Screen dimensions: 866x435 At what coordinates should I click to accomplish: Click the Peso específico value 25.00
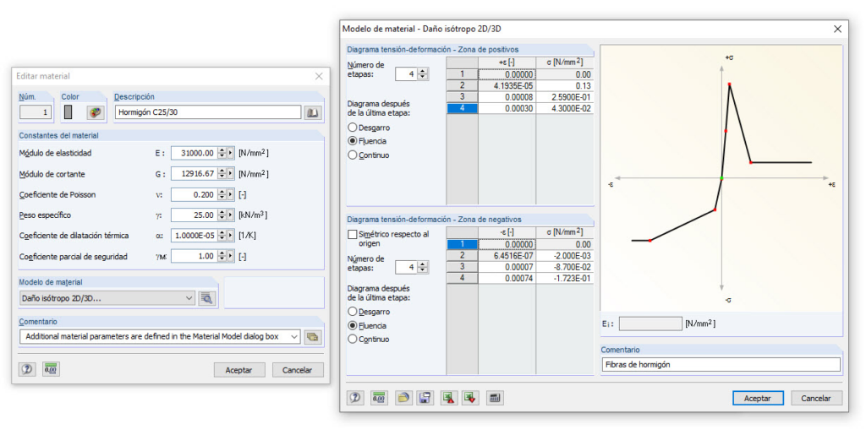(194, 215)
